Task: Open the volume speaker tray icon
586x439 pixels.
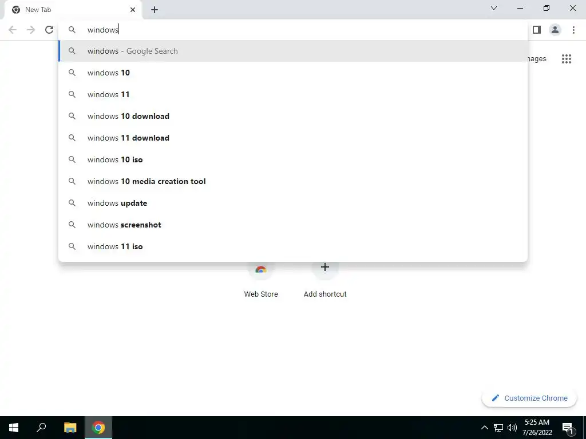Action: point(512,428)
